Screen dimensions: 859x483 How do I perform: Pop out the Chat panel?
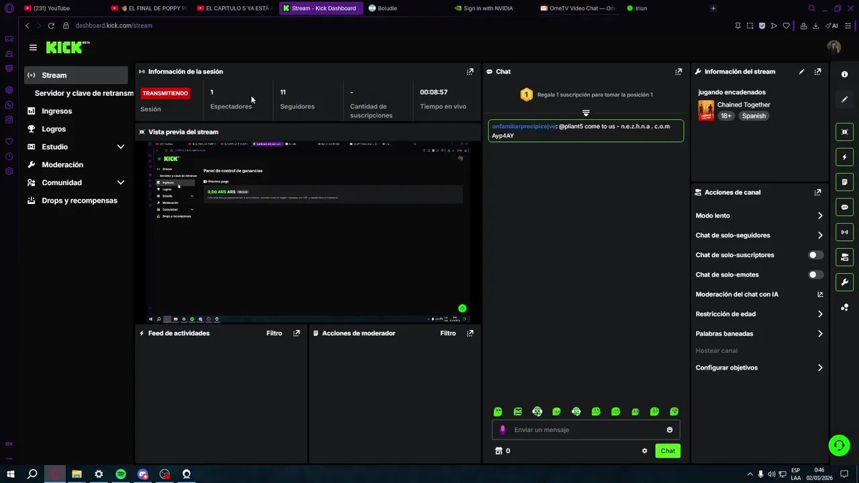(678, 71)
